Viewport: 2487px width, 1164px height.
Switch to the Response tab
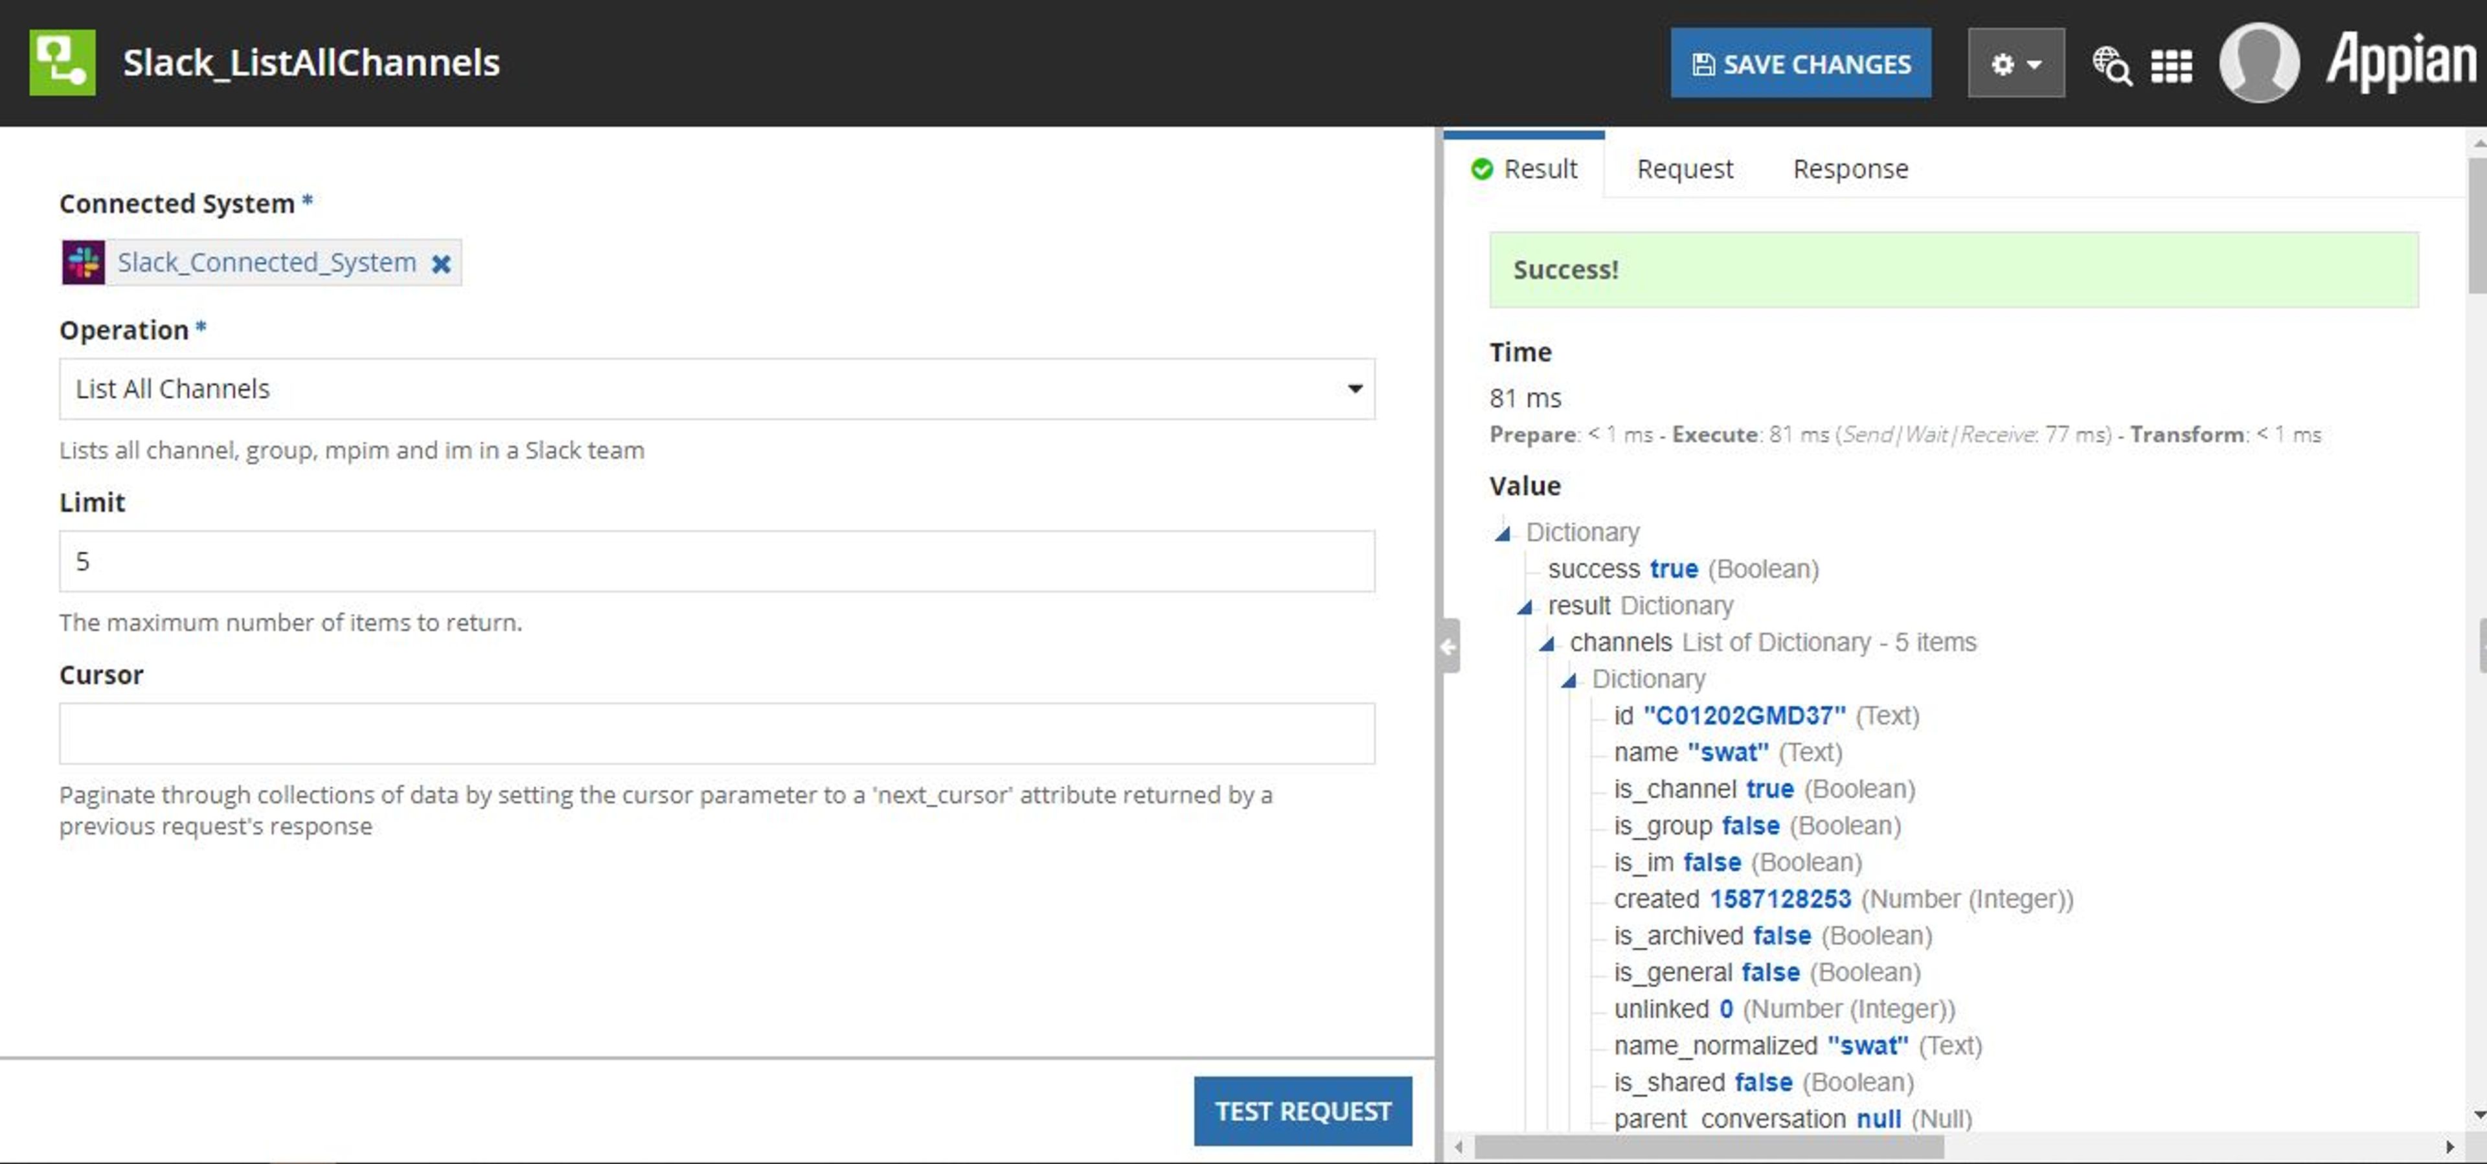coord(1850,169)
